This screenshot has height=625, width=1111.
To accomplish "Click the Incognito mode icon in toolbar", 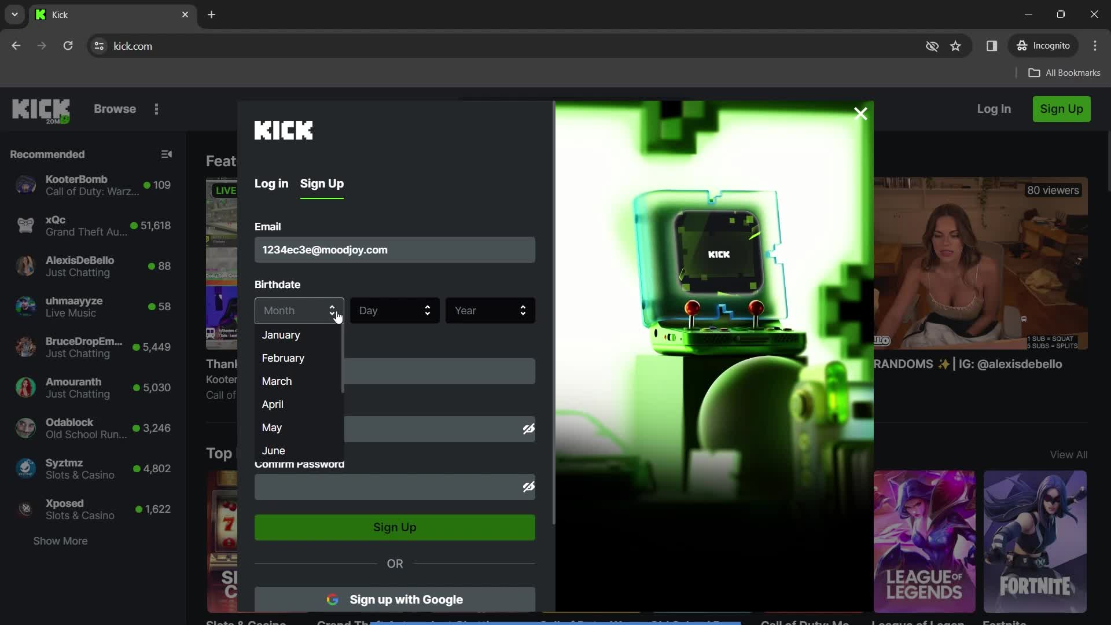I will coord(1022,46).
